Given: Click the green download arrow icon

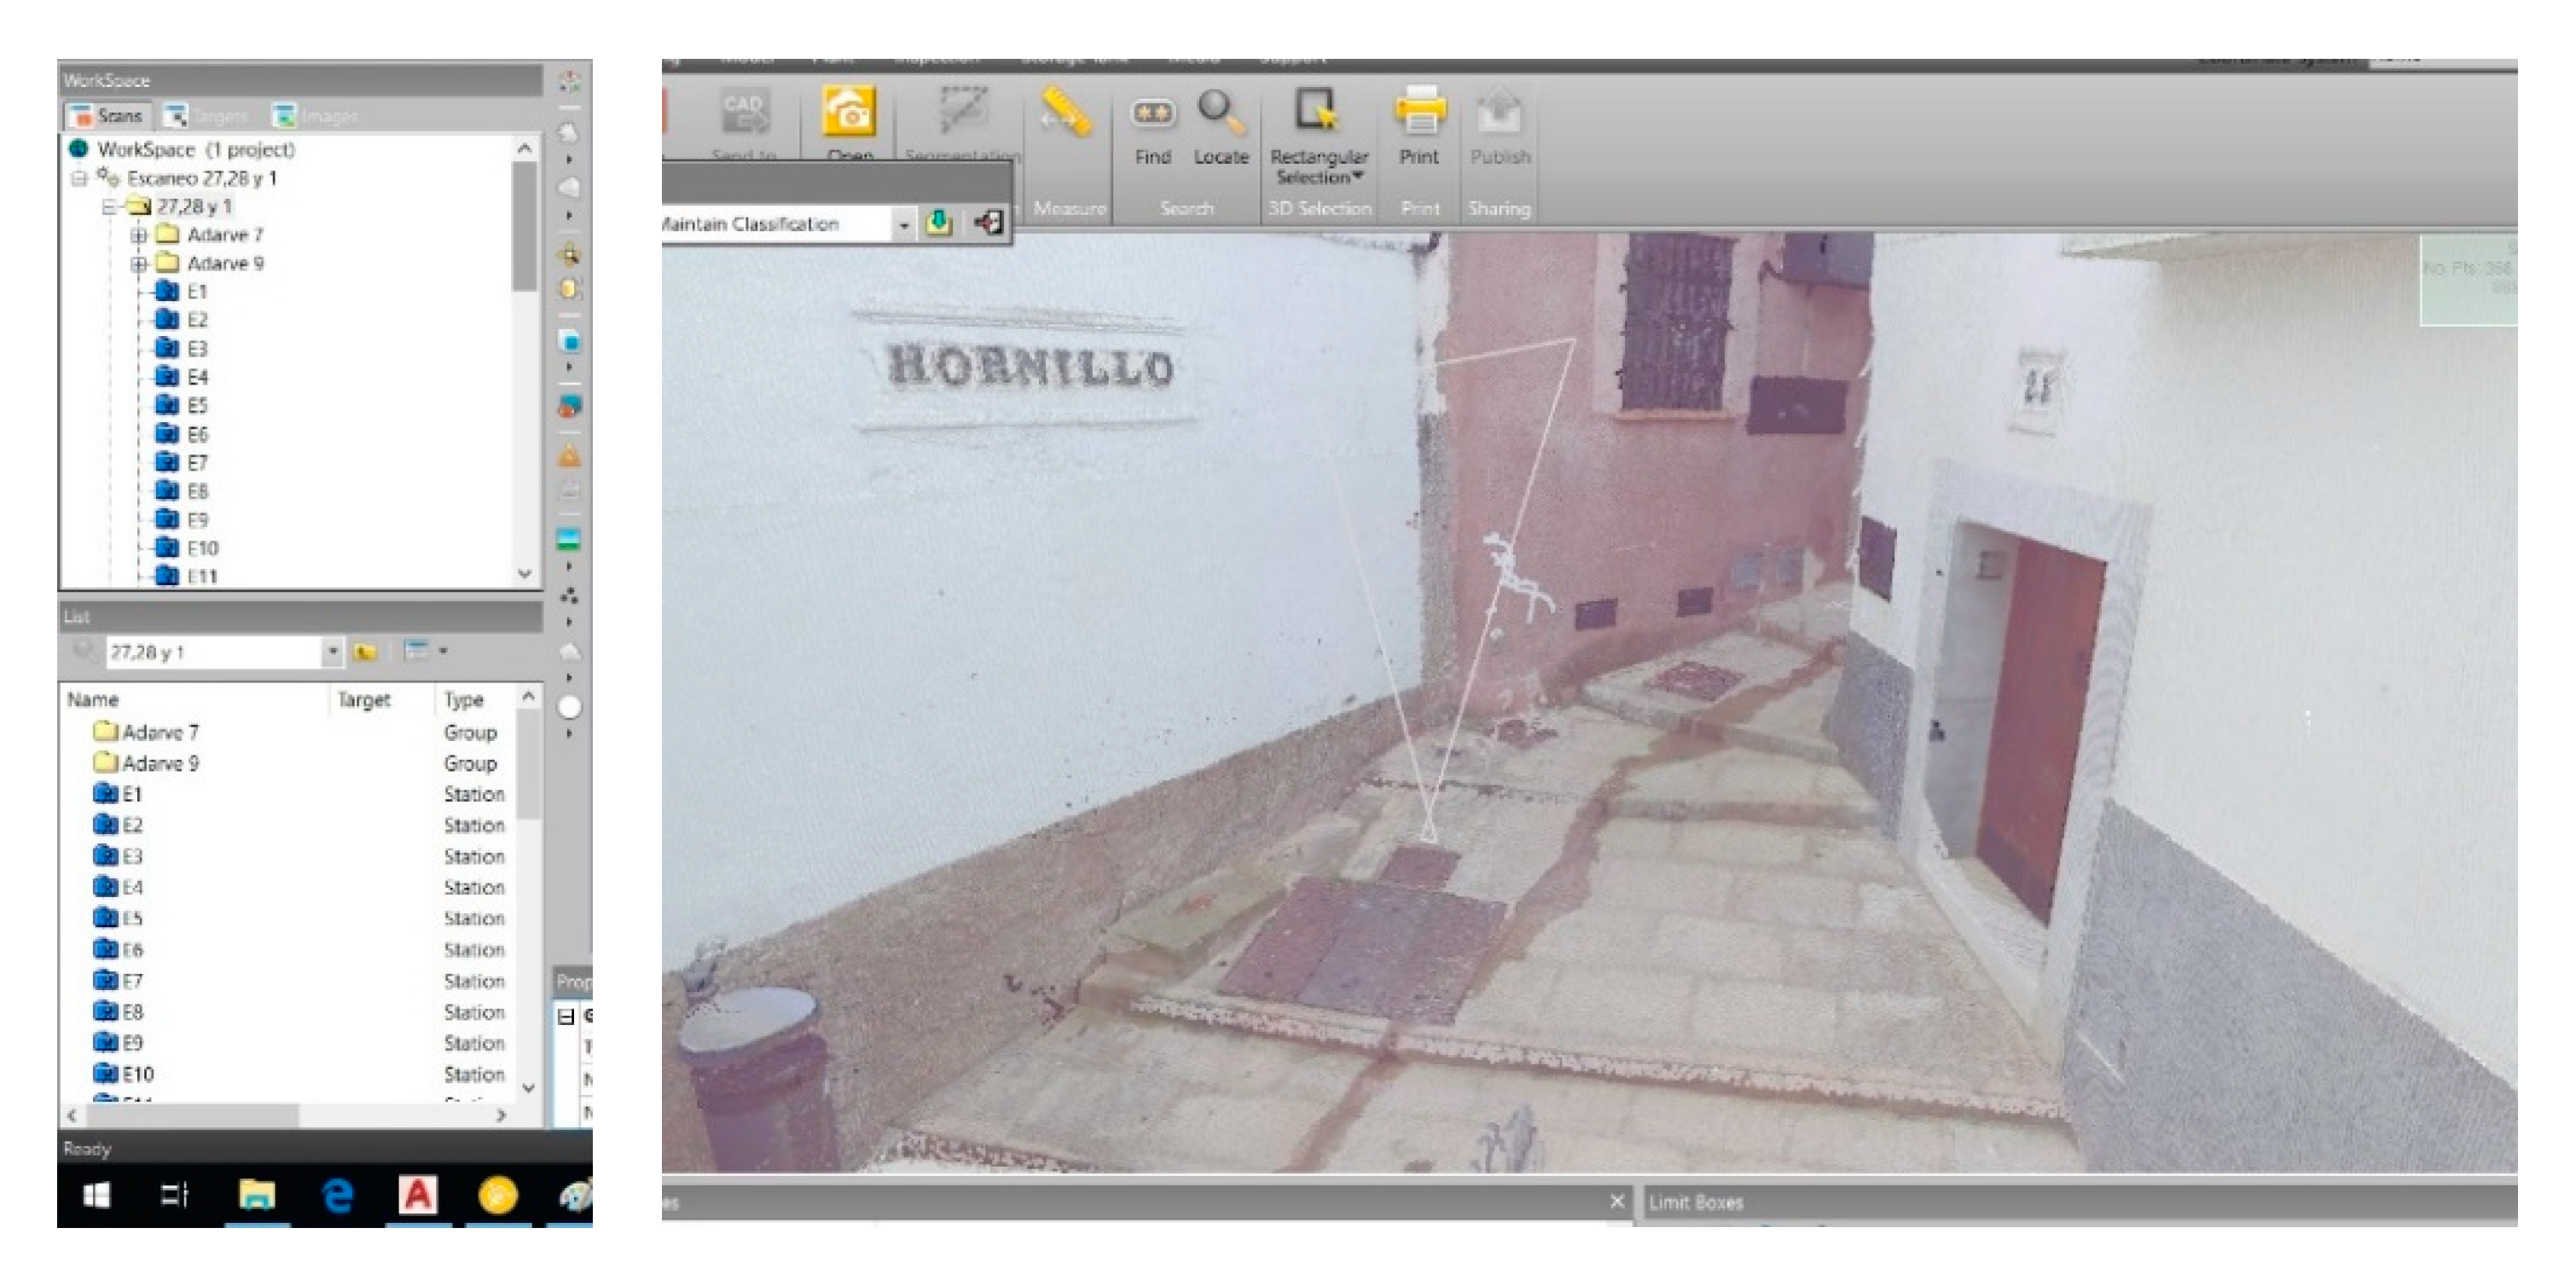Looking at the screenshot, I should coord(938,223).
